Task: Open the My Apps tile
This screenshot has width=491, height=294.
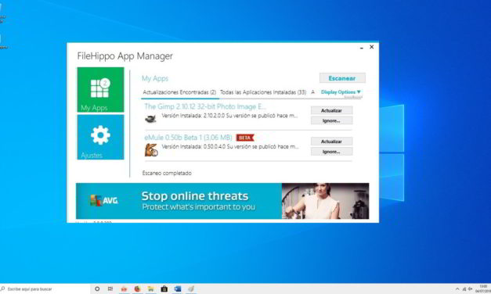Action: (100, 90)
